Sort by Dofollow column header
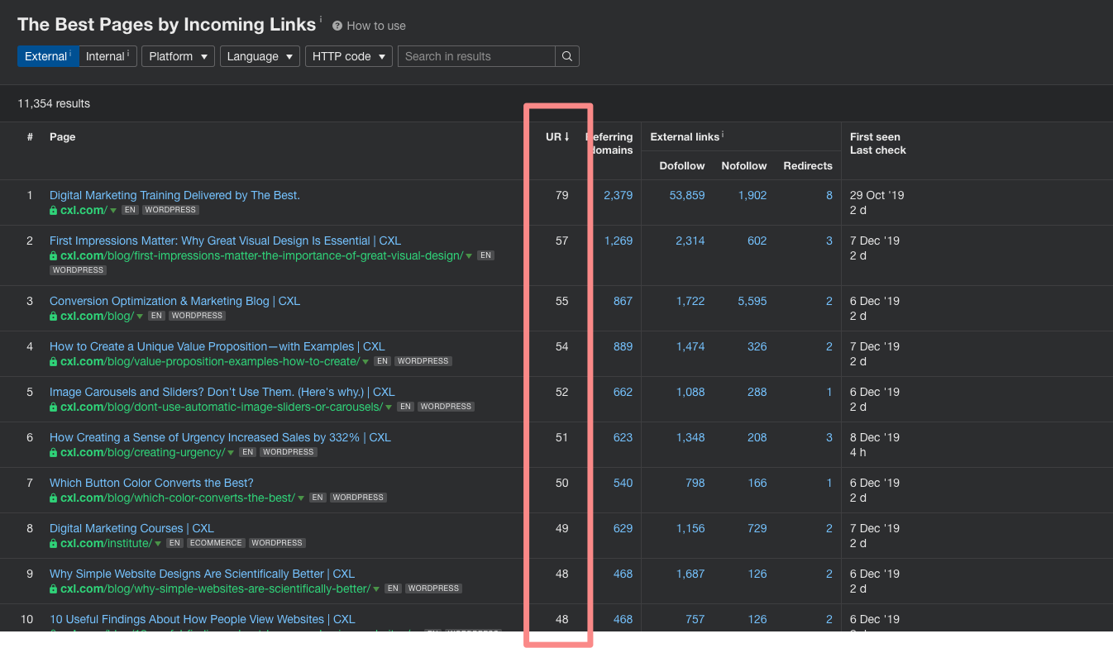The image size is (1113, 648). click(681, 166)
